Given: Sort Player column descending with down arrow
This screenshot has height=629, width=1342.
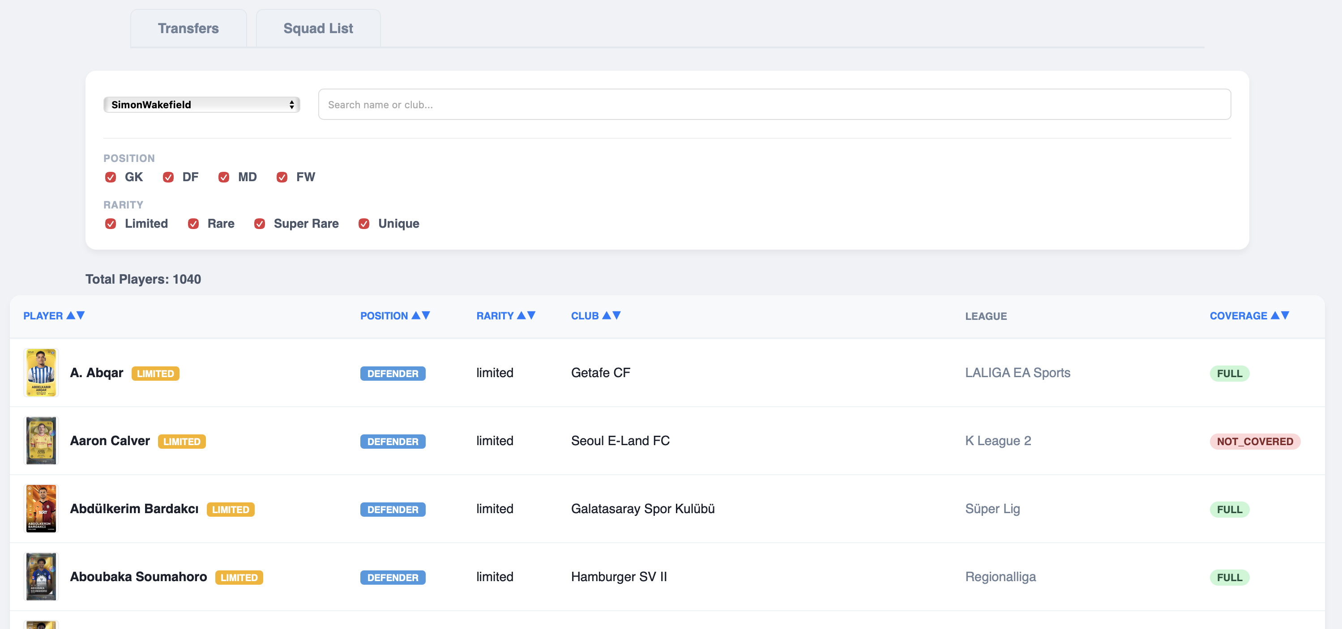Looking at the screenshot, I should click(x=80, y=315).
